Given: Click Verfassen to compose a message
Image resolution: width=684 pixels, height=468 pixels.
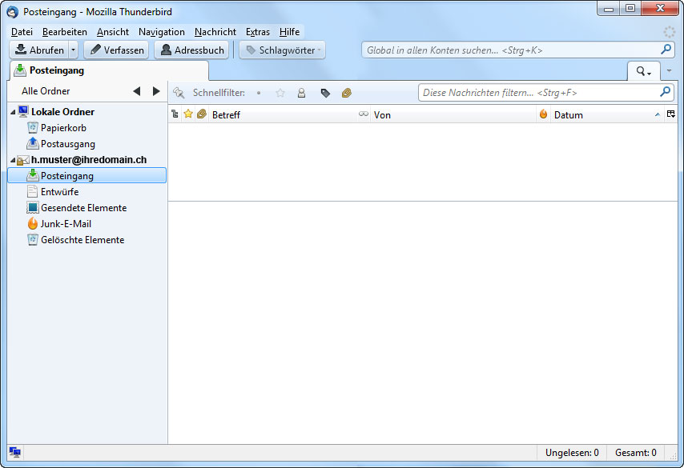Looking at the screenshot, I should coord(116,50).
